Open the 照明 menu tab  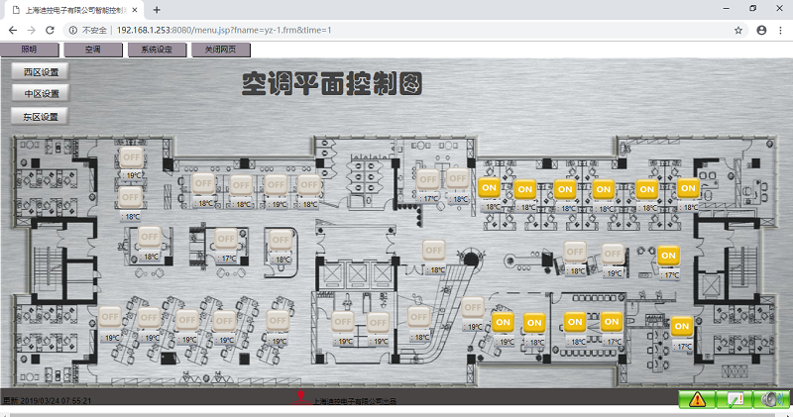point(30,50)
